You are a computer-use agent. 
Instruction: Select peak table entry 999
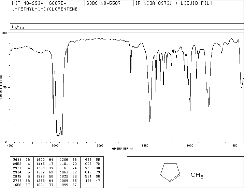(x=69, y=185)
